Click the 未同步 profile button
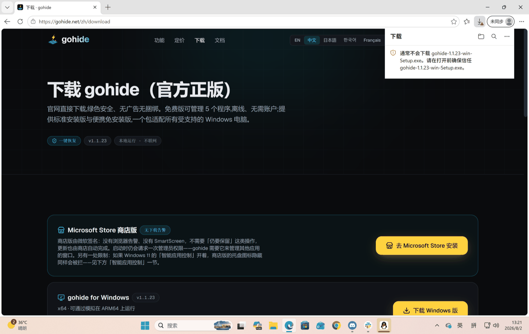 (501, 22)
